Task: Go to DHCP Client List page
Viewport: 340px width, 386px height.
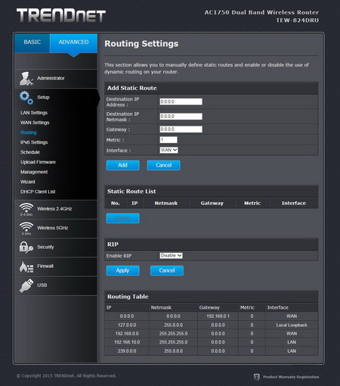Action: (x=38, y=191)
